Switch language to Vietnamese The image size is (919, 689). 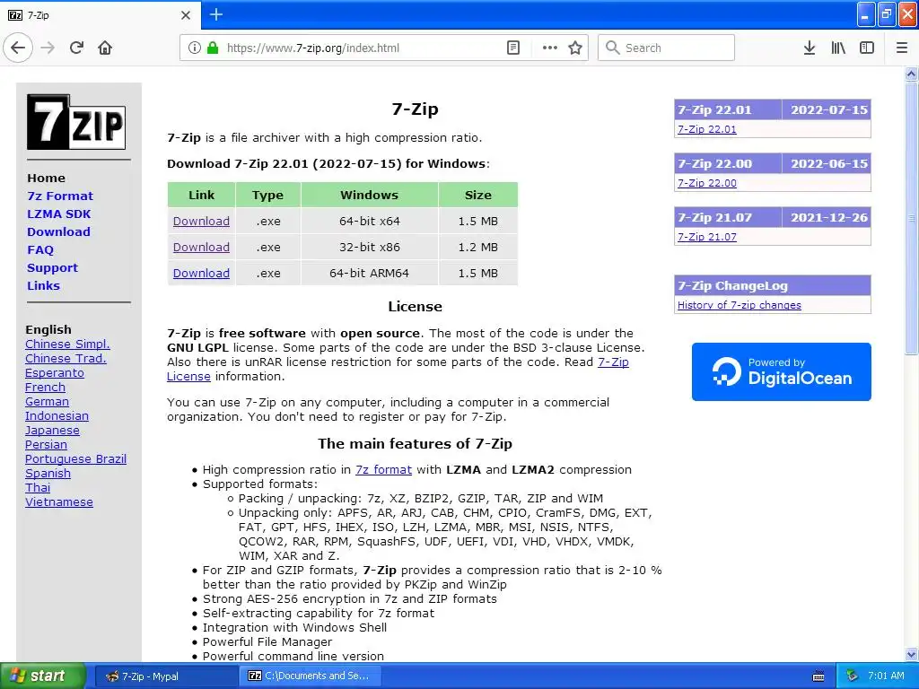(59, 502)
